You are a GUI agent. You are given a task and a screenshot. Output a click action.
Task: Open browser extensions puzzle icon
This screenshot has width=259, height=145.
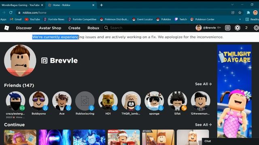pos(248,12)
